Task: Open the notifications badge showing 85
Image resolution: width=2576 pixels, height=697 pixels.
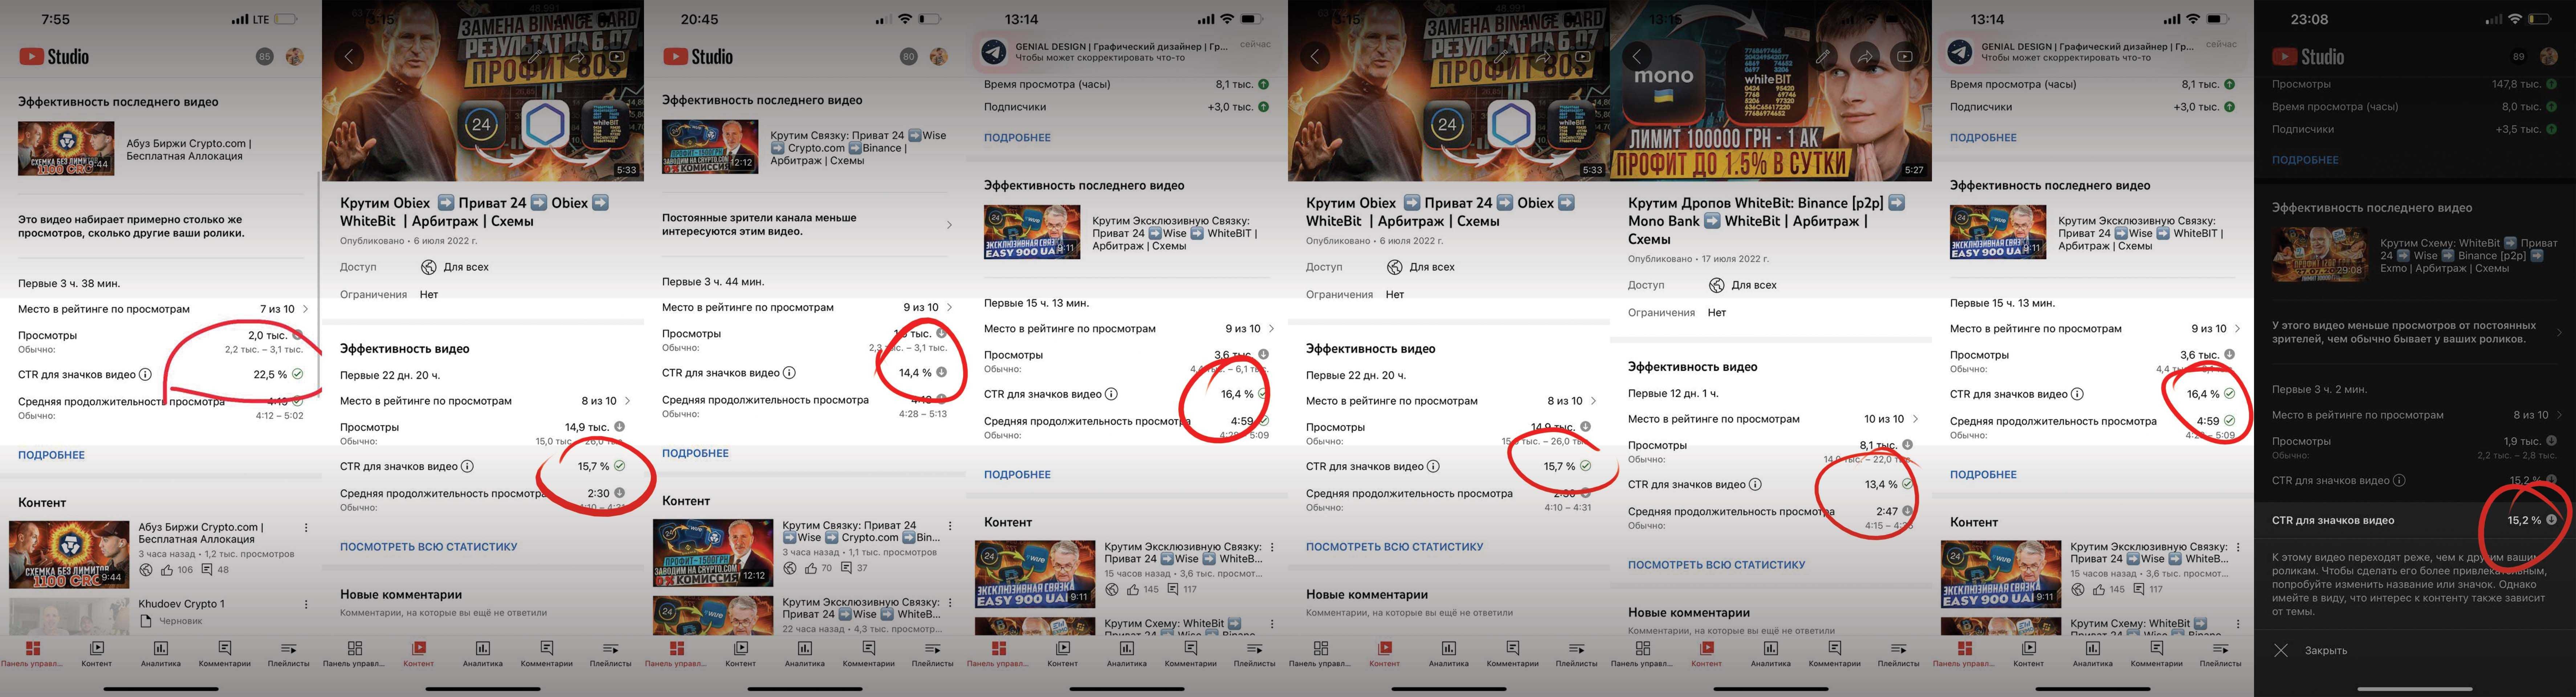Action: (x=264, y=57)
